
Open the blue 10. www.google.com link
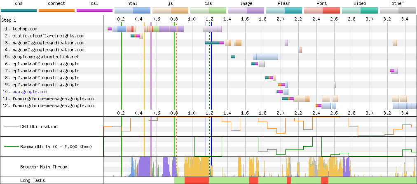click(25, 92)
